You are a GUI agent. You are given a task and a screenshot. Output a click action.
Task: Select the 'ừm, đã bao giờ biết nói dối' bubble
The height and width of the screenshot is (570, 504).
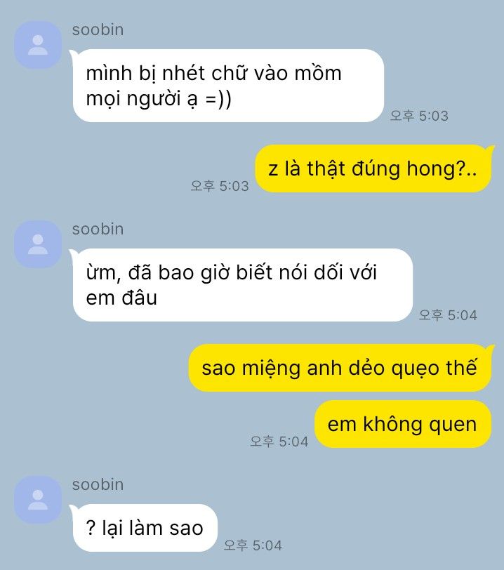tap(243, 285)
